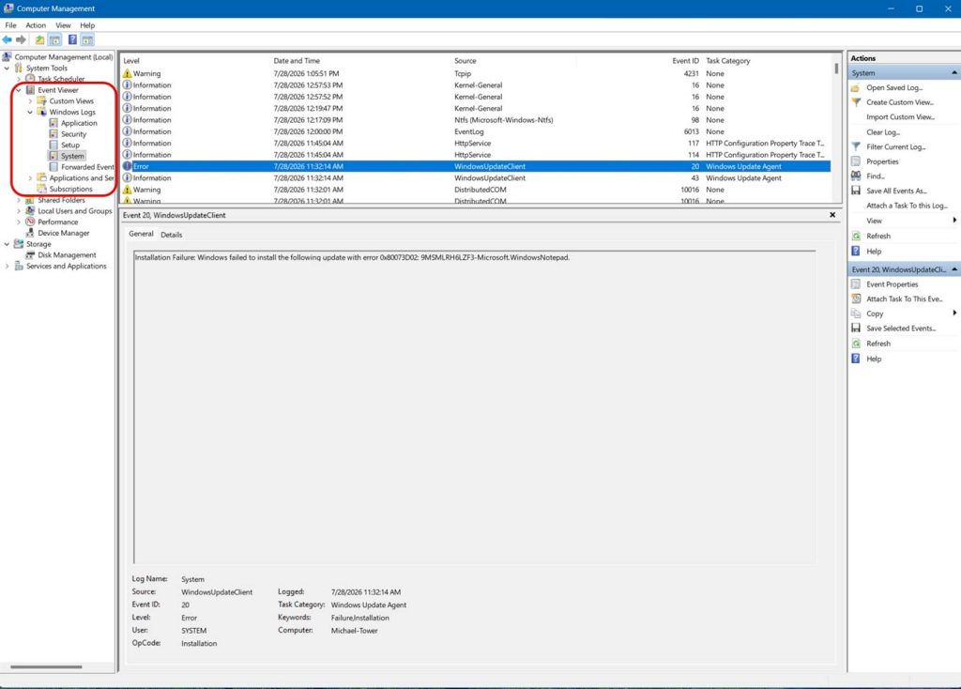This screenshot has width=961, height=689.
Task: Click the tree pane horizontal scrollbar
Action: pyautogui.click(x=46, y=666)
